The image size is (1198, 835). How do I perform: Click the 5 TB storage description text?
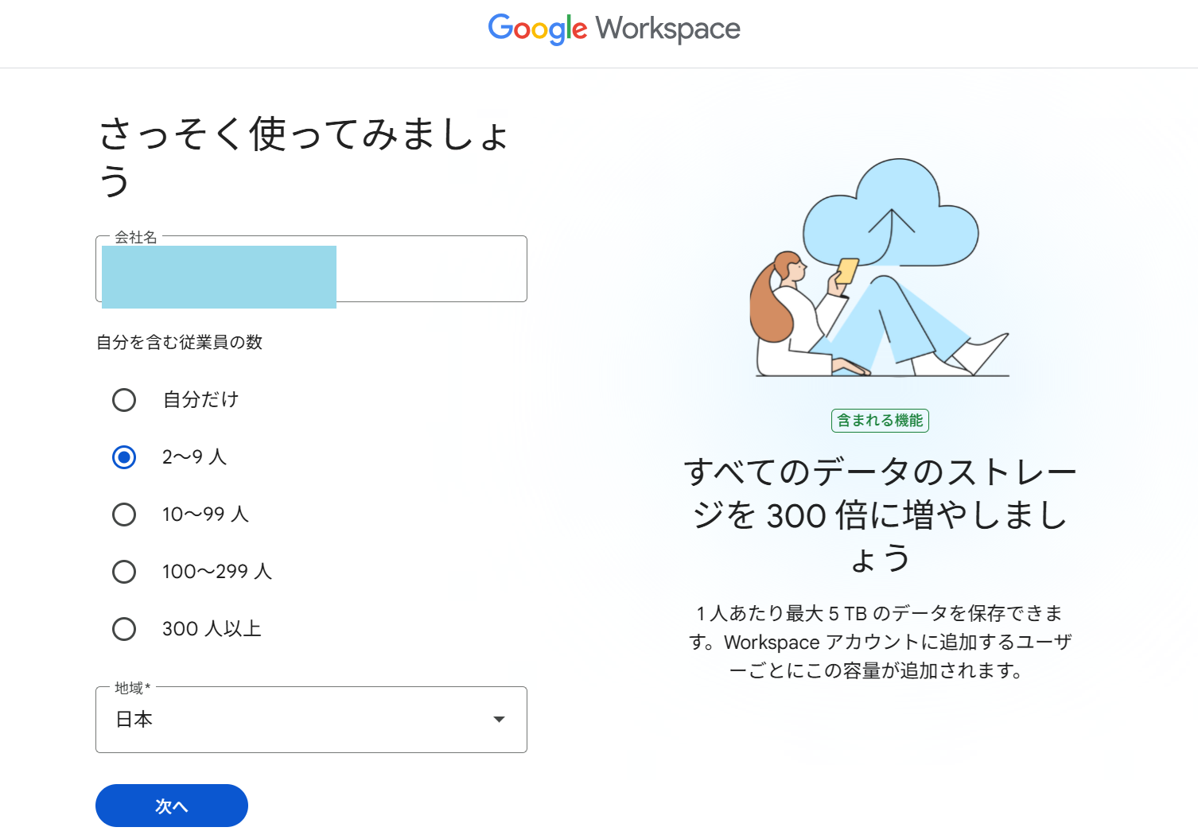tap(880, 642)
